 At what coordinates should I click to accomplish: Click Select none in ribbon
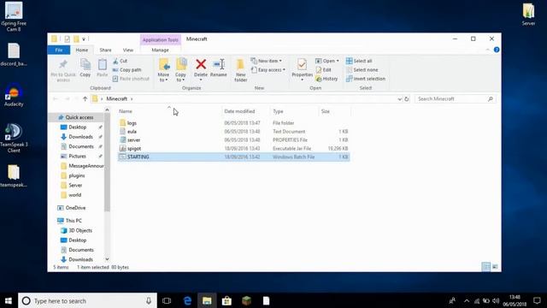[362, 70]
